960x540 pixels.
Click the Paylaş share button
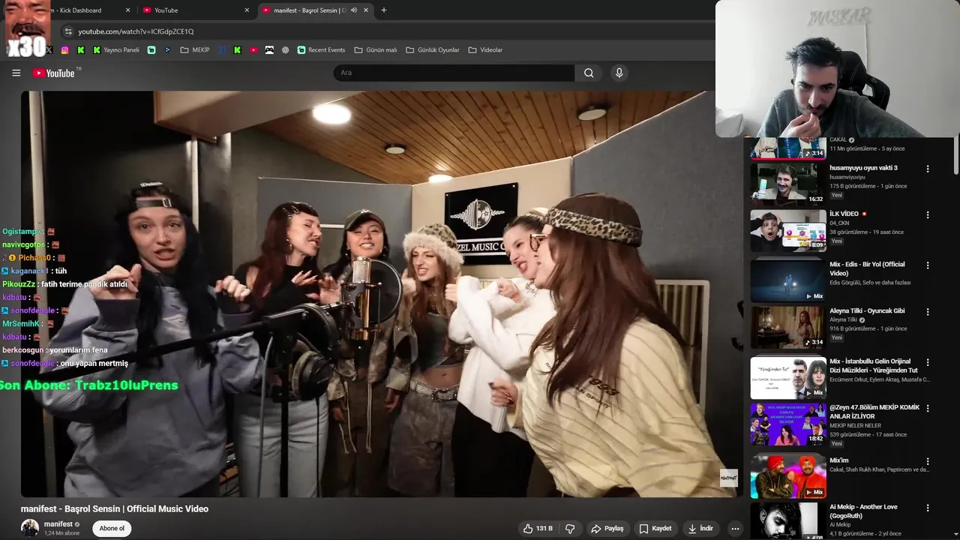607,528
